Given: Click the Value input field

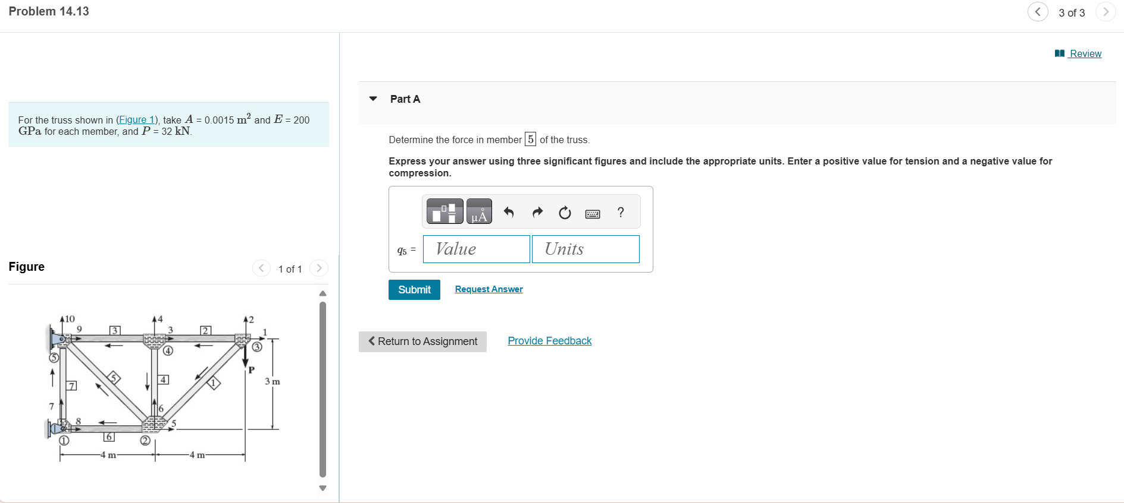Looking at the screenshot, I should pos(476,249).
